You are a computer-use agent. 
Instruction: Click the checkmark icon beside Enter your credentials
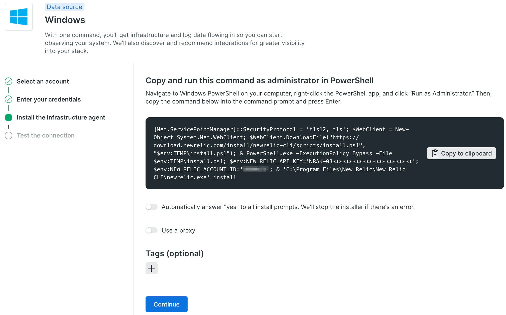coord(9,99)
